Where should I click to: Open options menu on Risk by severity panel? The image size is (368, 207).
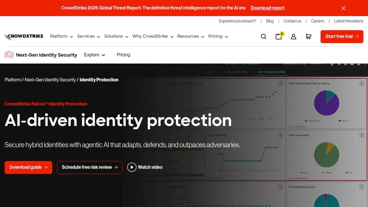[x=362, y=135]
